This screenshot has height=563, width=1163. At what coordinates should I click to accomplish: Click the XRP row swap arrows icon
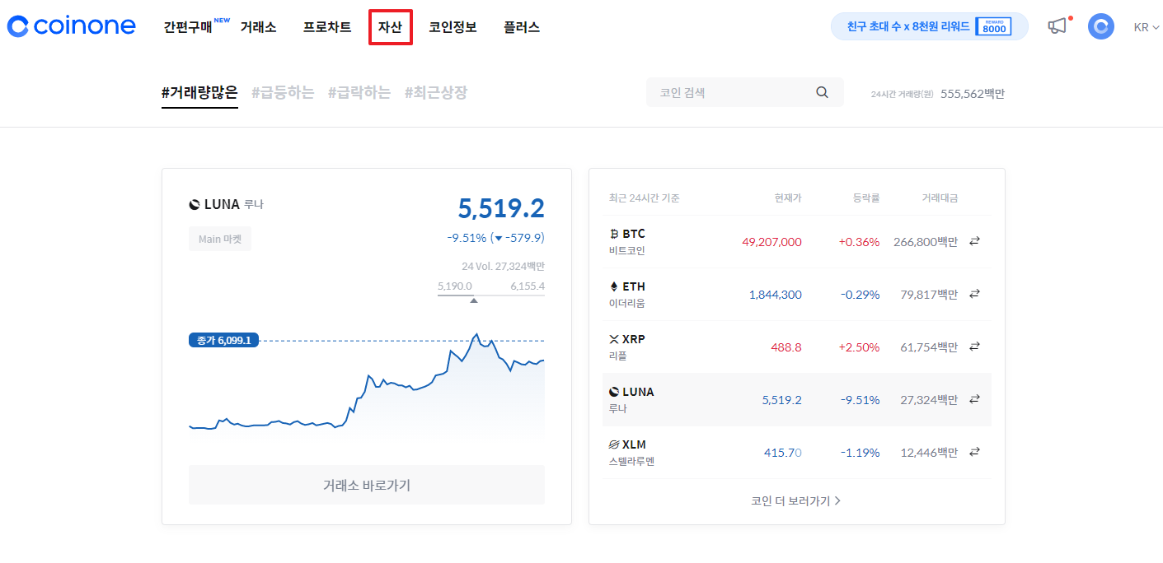(x=974, y=347)
